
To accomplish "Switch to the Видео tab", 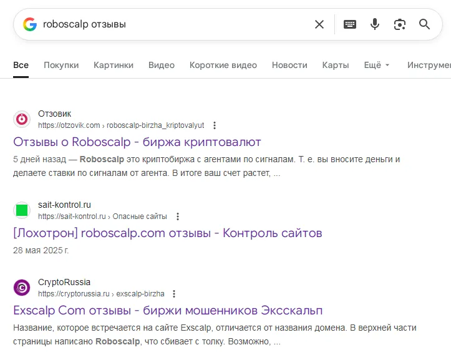I will (x=162, y=65).
